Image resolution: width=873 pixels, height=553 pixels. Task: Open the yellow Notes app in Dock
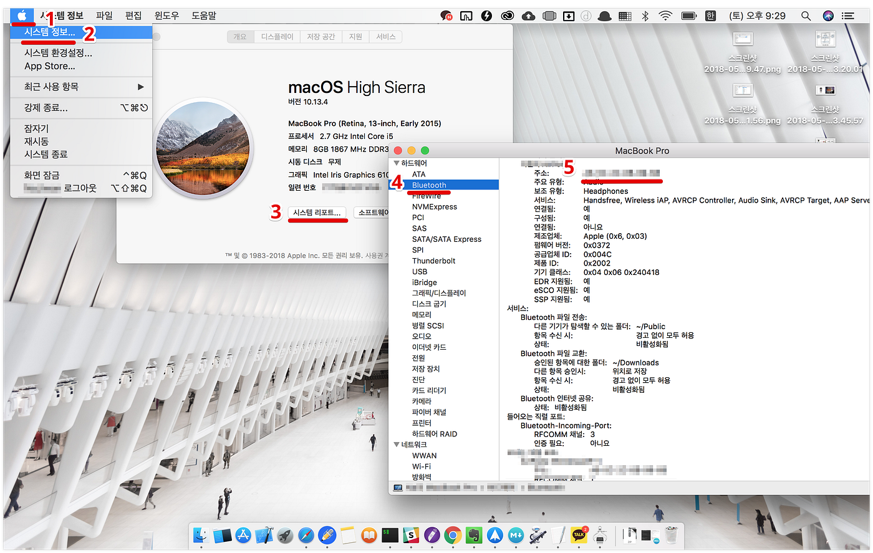348,535
